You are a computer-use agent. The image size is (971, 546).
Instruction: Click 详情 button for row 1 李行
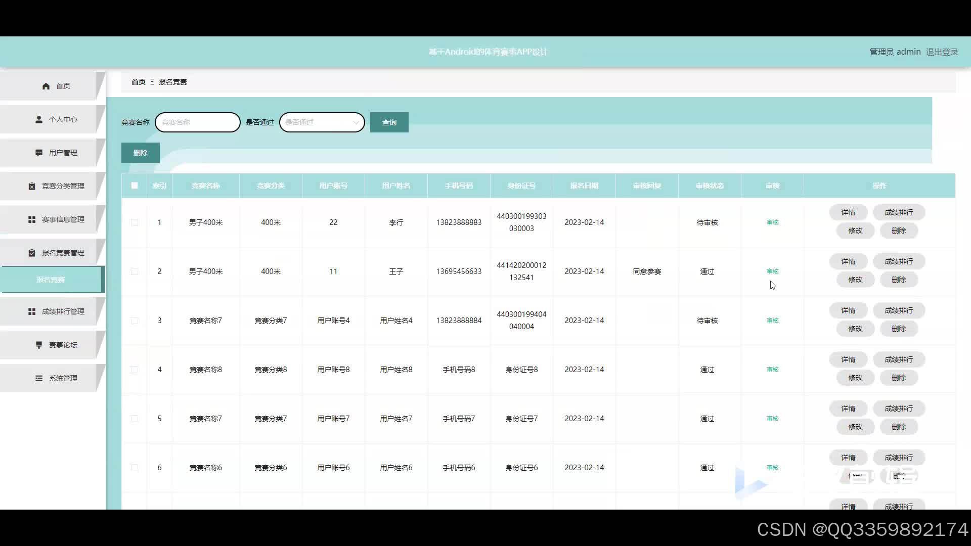[848, 212]
